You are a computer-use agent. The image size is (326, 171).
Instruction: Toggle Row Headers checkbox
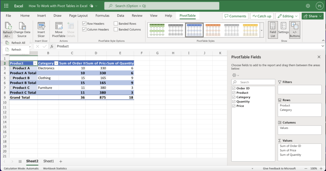coord(84,23)
